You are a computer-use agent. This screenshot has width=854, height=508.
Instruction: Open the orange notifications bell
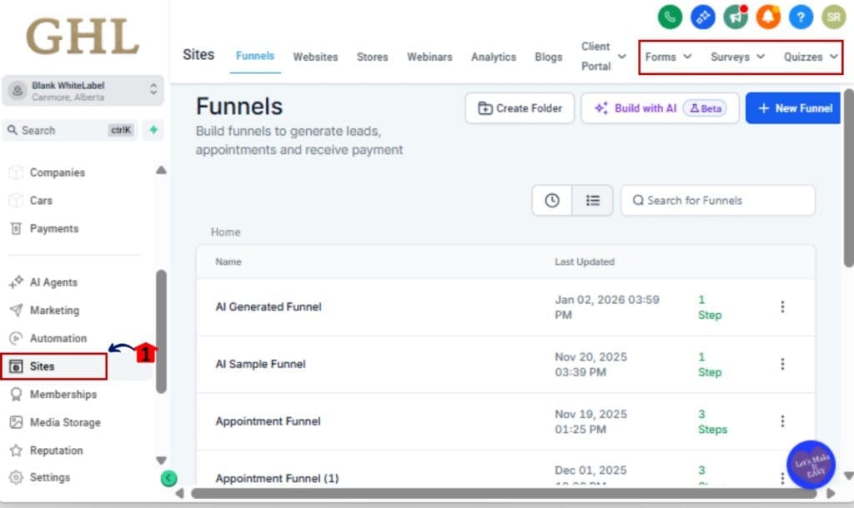click(x=767, y=17)
